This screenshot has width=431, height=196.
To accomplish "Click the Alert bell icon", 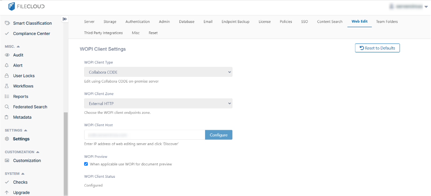I will 7,65.
